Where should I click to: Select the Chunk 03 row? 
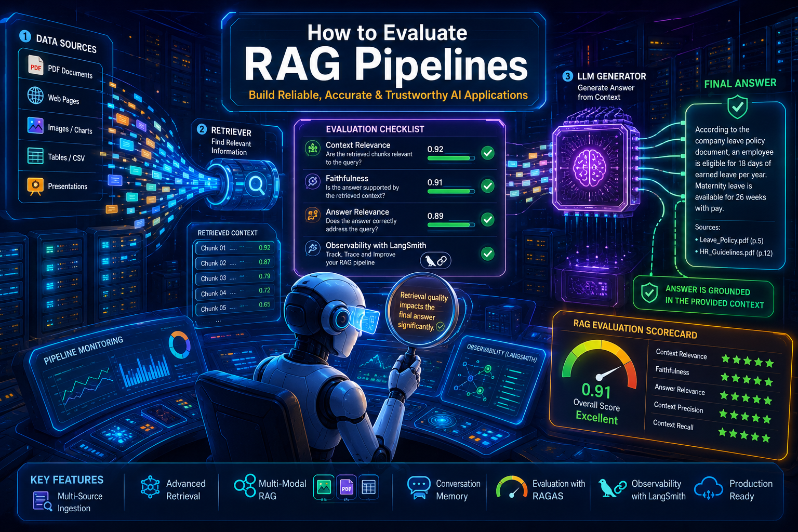[x=235, y=278]
